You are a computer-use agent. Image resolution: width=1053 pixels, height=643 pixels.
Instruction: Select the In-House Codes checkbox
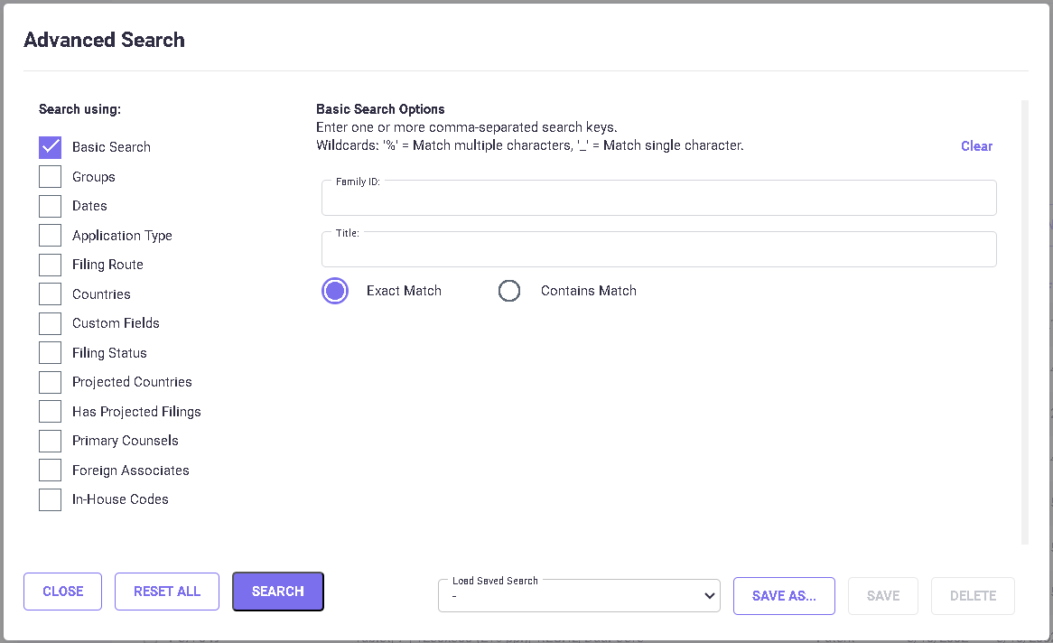(51, 499)
